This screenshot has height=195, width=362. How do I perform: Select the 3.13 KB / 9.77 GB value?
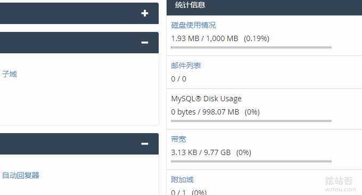coord(201,152)
